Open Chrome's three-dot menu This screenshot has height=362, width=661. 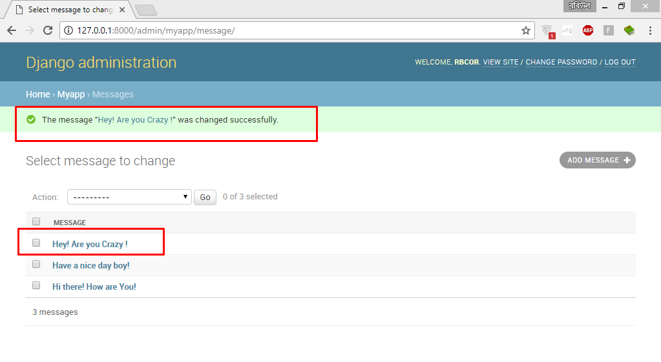click(x=650, y=30)
